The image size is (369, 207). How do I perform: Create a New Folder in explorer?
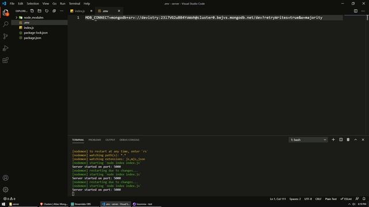coord(39,11)
